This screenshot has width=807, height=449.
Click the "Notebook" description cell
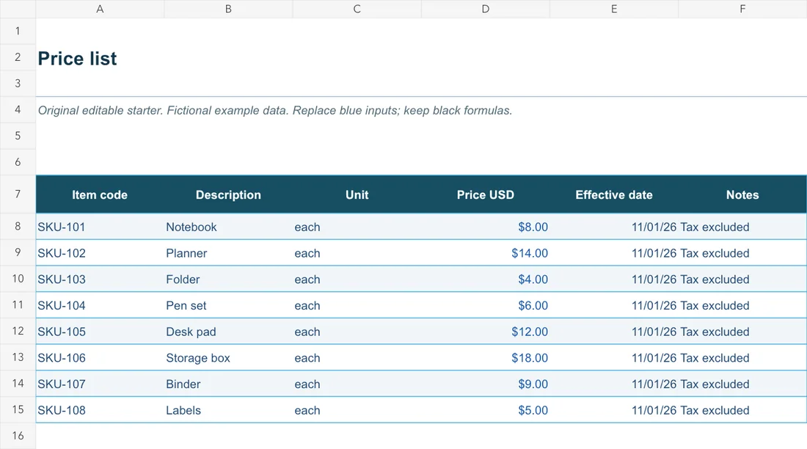pyautogui.click(x=228, y=227)
